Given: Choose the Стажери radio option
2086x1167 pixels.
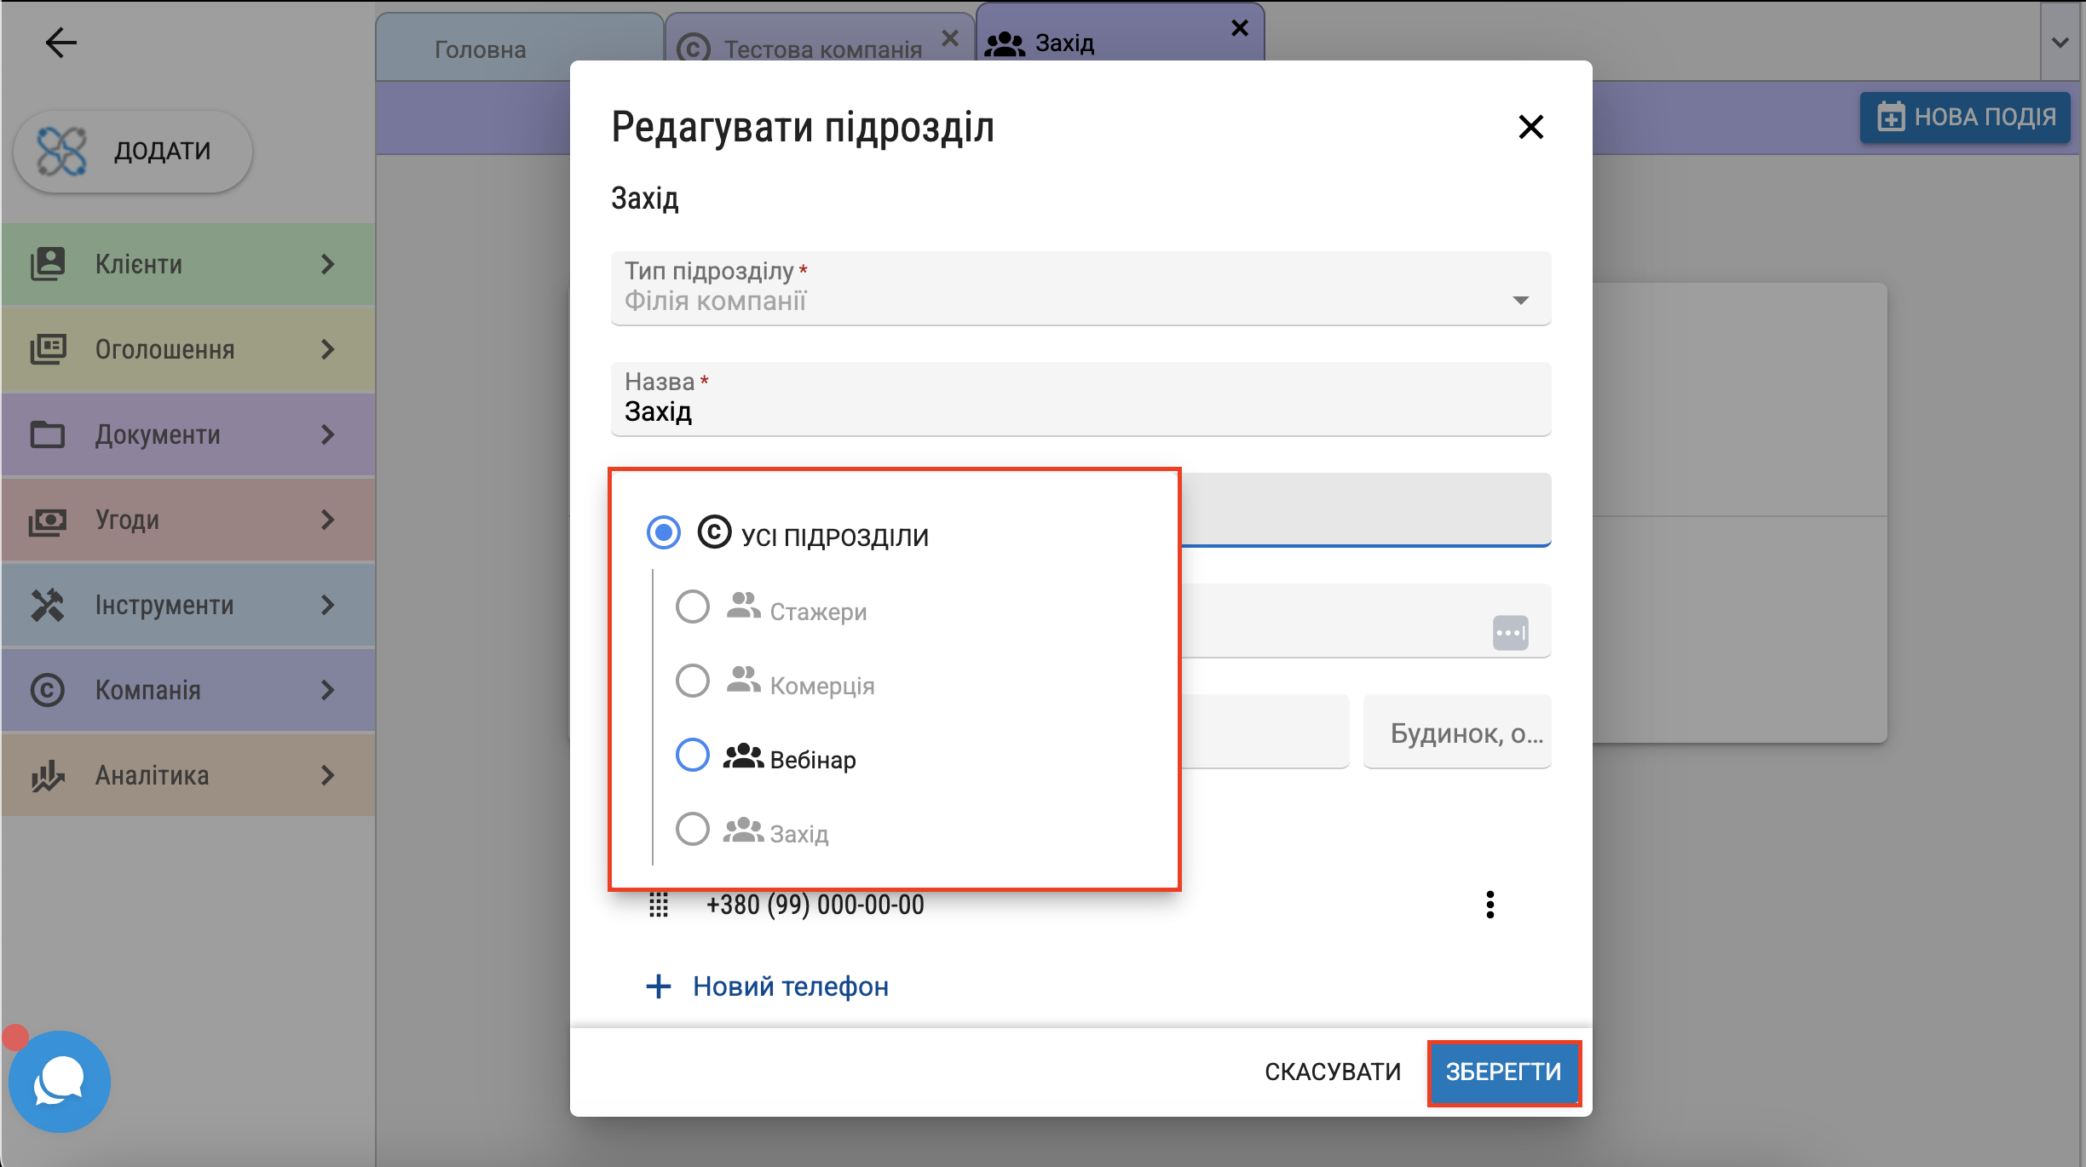Looking at the screenshot, I should (x=692, y=607).
